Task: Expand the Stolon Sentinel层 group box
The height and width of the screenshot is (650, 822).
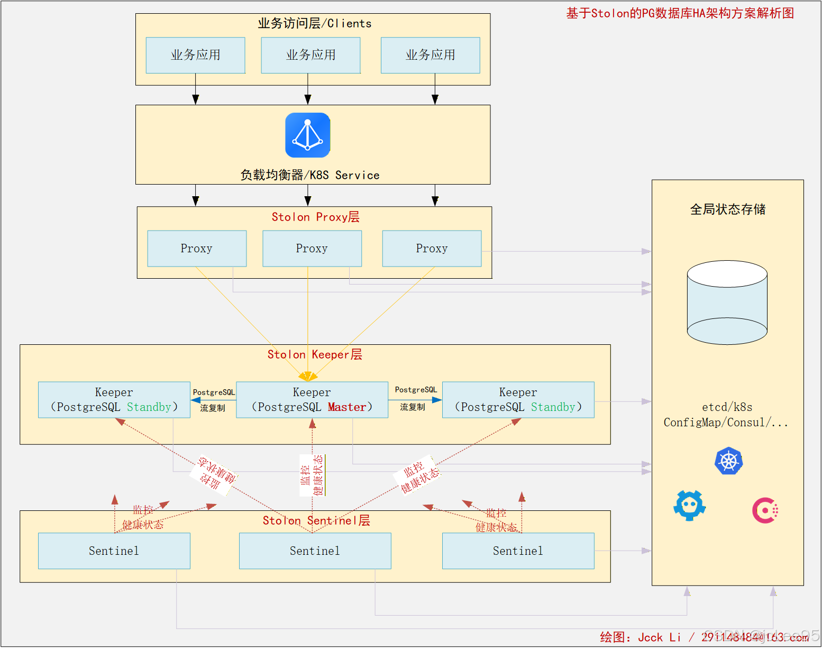Action: coord(316,520)
